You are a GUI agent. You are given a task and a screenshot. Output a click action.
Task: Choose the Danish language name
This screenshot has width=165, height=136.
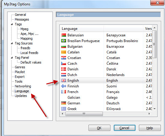[x=73, y=69]
